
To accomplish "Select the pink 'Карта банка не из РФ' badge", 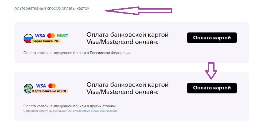I will point(49,91).
